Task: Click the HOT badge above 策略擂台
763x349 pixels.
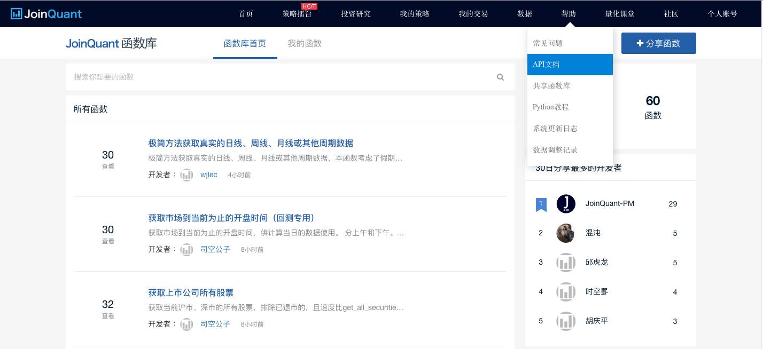Action: pos(309,6)
